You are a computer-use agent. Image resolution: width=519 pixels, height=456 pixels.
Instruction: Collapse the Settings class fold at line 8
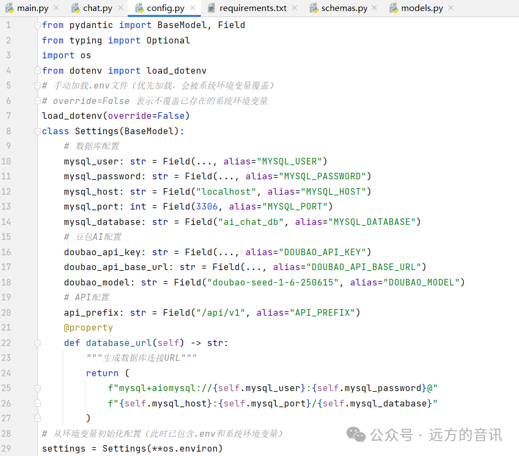(x=38, y=131)
